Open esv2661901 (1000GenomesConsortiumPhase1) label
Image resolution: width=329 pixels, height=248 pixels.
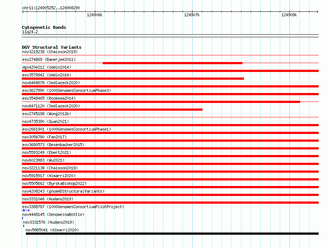[67, 129]
